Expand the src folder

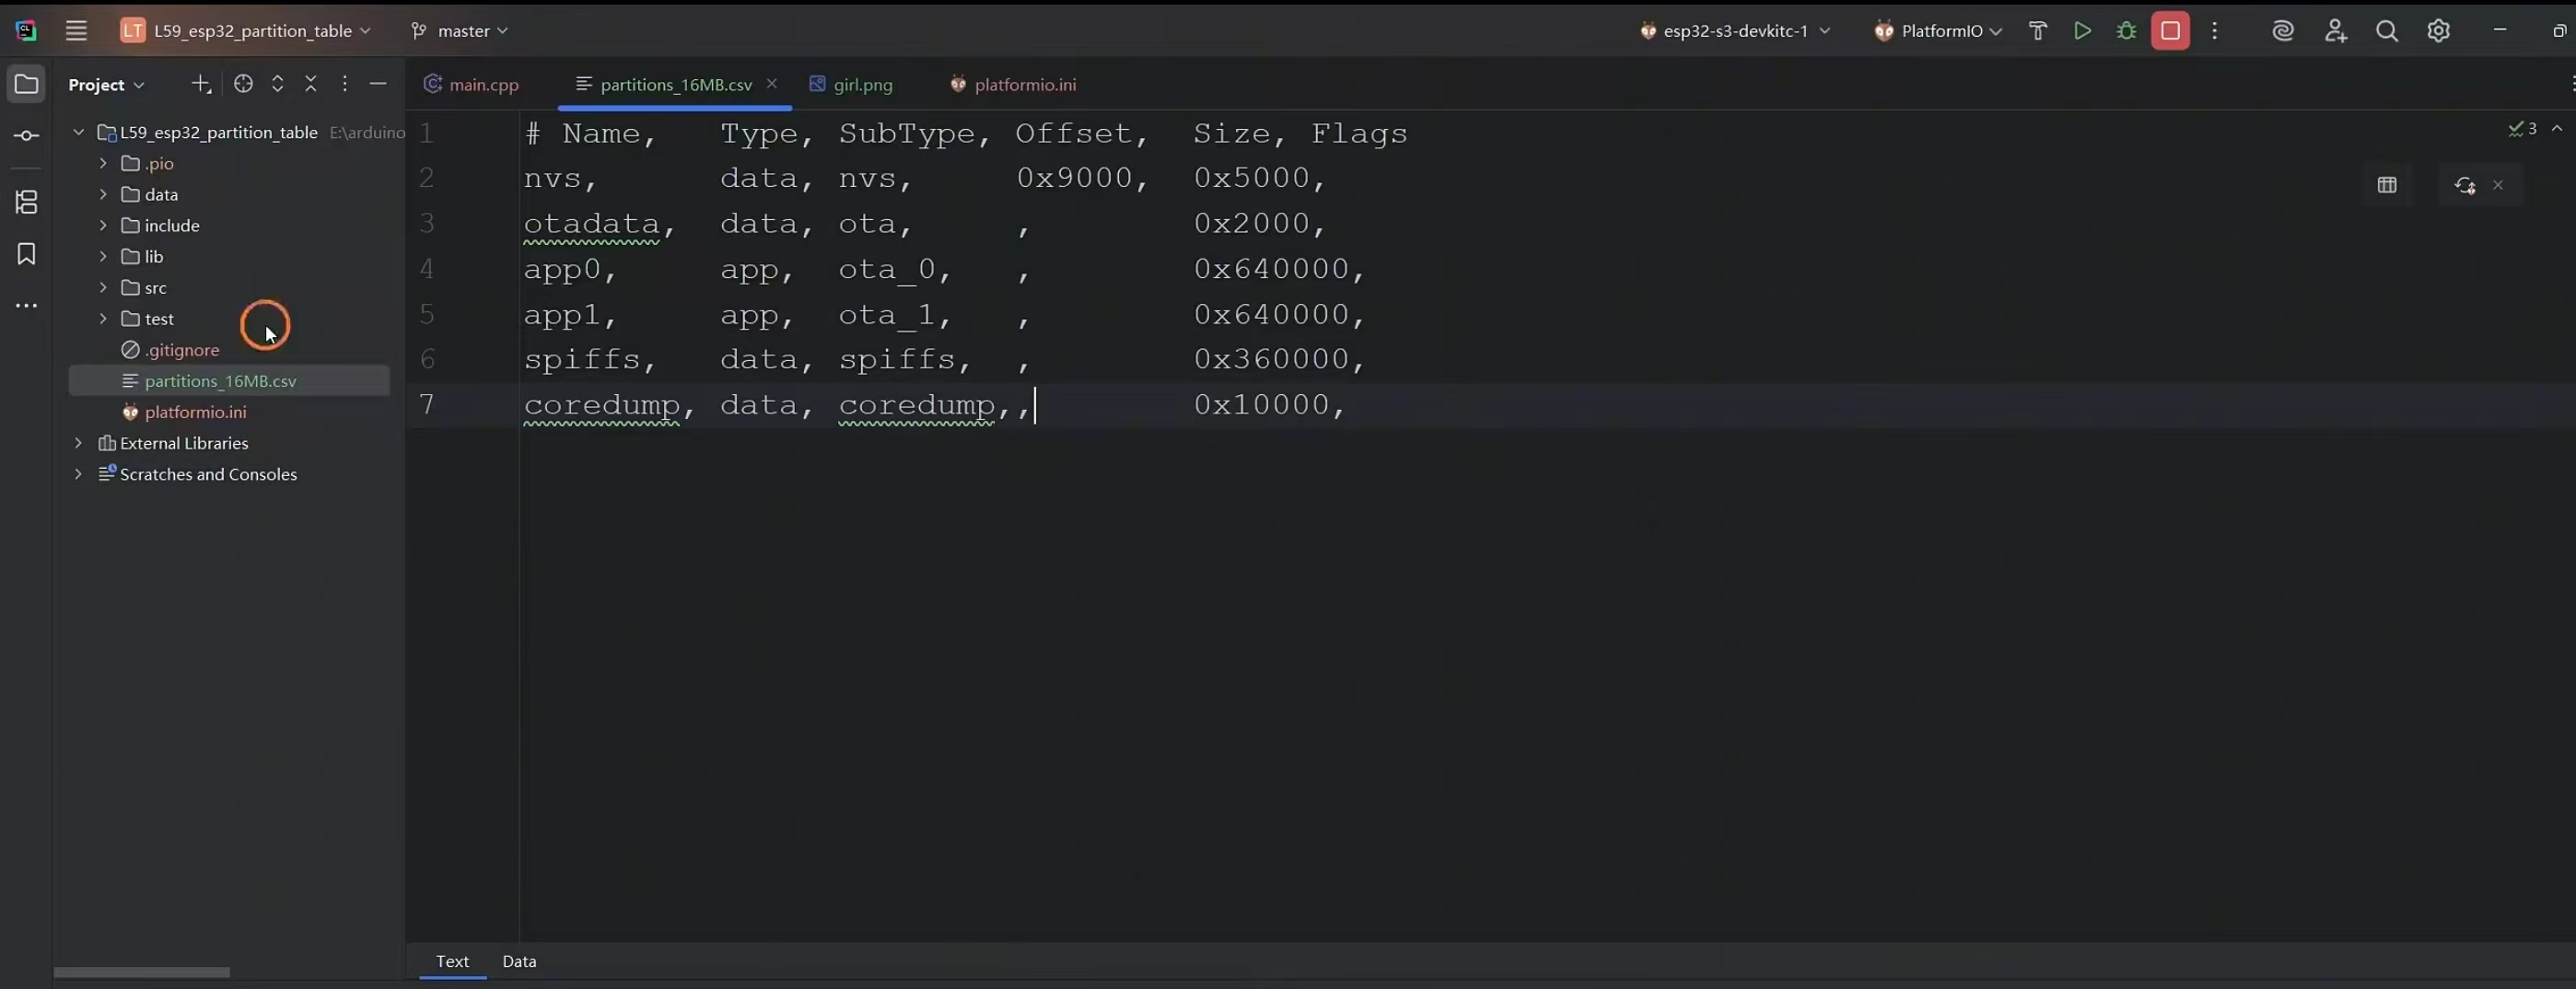coord(103,287)
